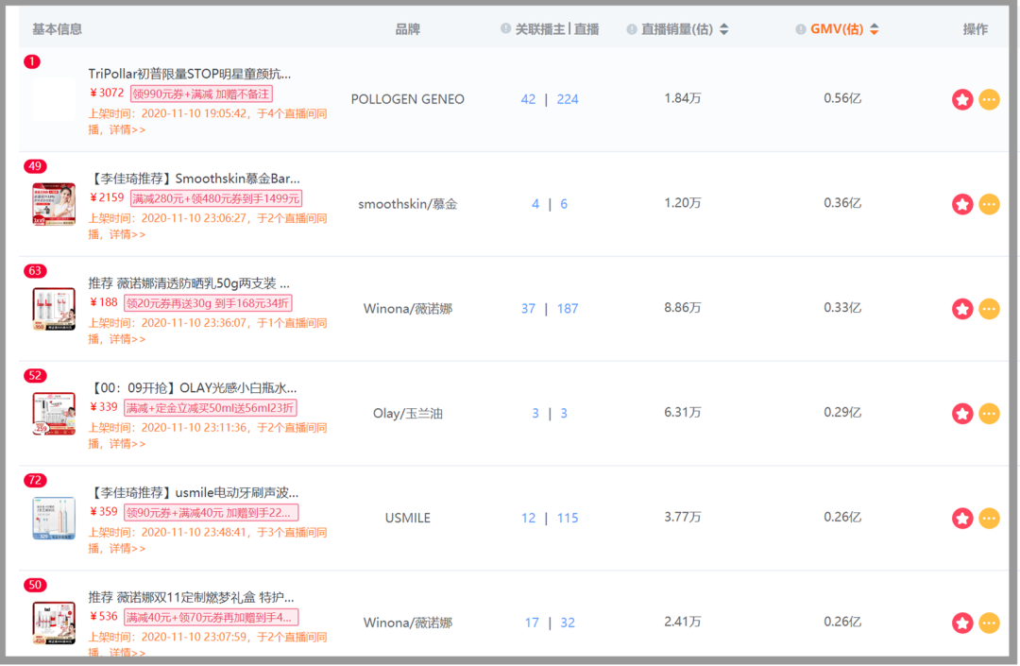Open more options for 薇诺娜清透防晒乳 row
The image size is (1020, 666).
(989, 309)
